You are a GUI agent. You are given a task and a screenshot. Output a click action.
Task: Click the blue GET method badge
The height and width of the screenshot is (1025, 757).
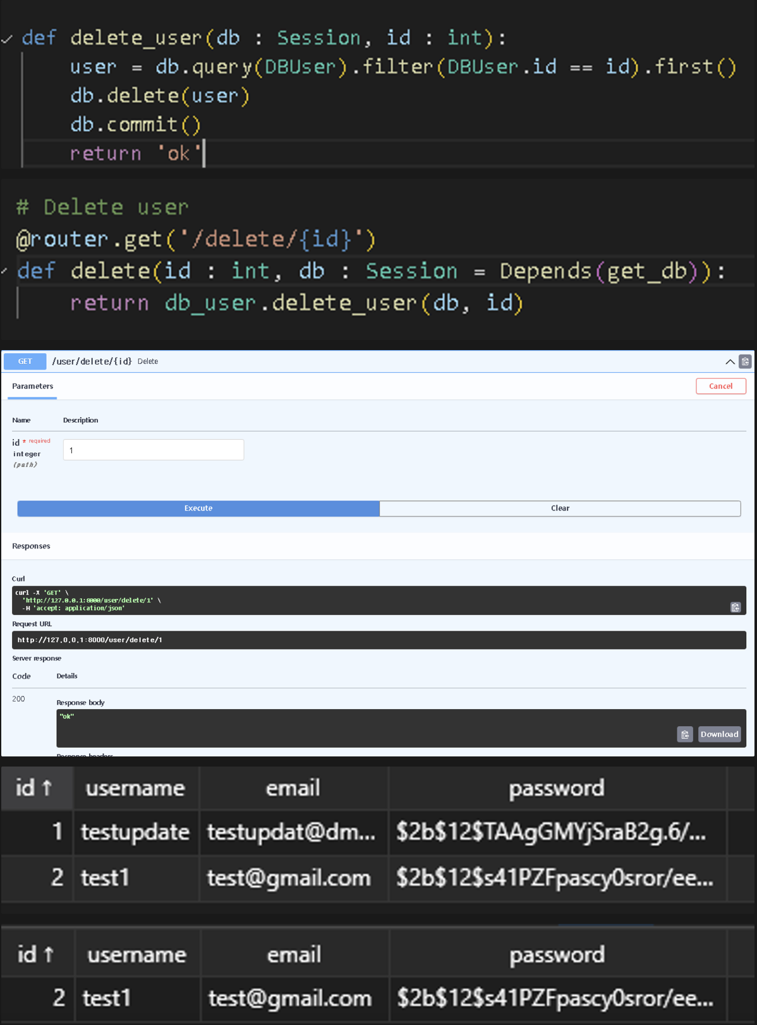(x=25, y=361)
